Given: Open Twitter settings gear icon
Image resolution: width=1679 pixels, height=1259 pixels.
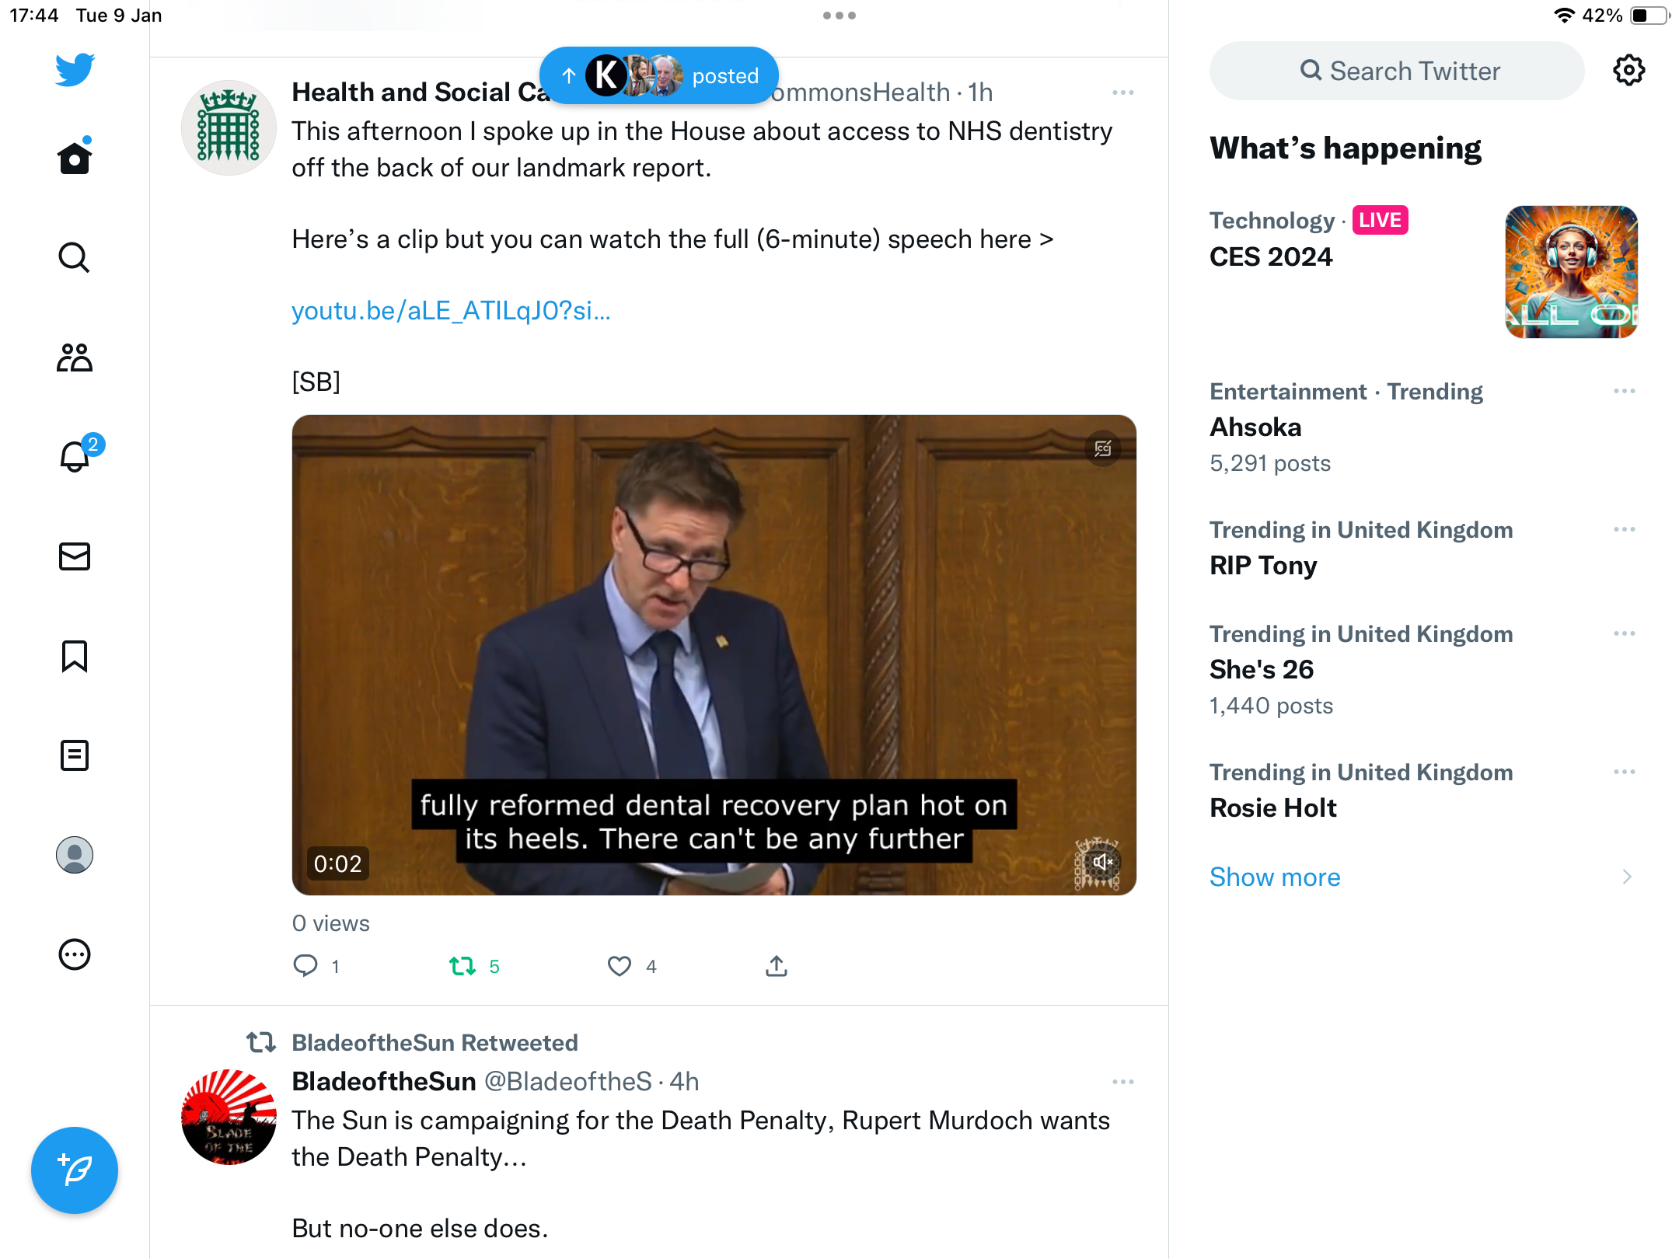Looking at the screenshot, I should [1628, 71].
